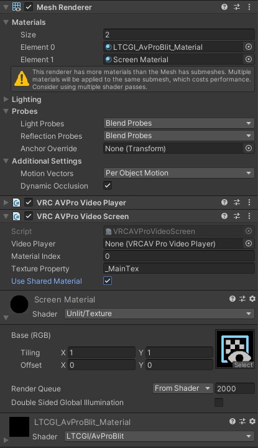Open Motion Vectors dropdown
The height and width of the screenshot is (448, 258).
click(x=178, y=173)
